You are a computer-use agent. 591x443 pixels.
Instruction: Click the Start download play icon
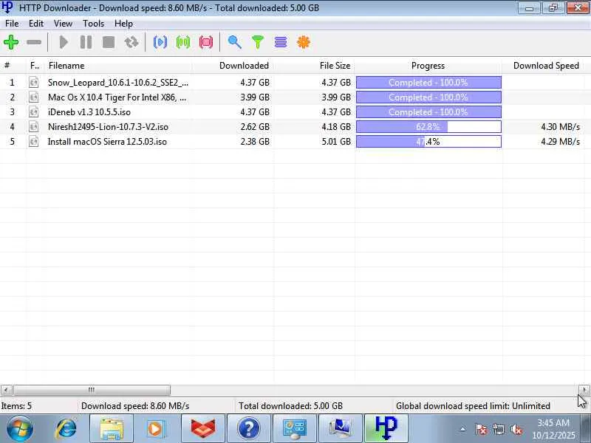(x=64, y=42)
